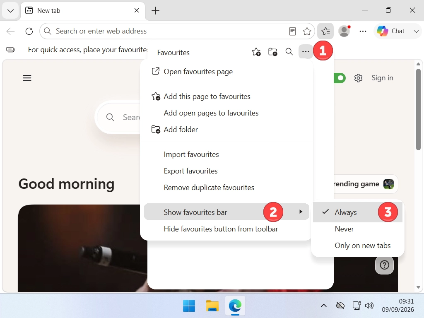The image size is (424, 318).
Task: Open the profile avatar menu
Action: 344,31
